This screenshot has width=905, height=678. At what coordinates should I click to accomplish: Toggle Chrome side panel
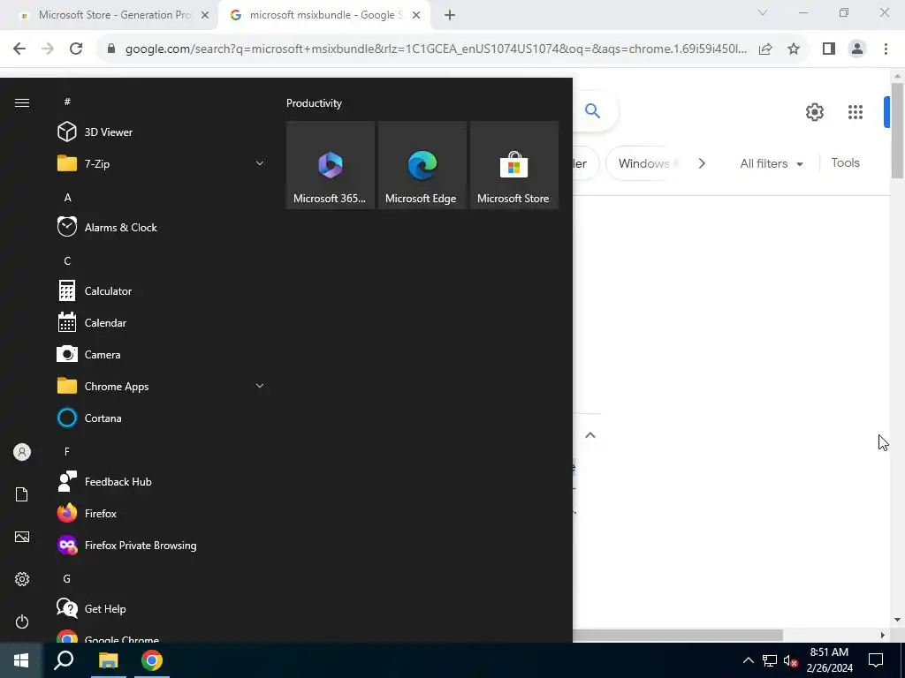pyautogui.click(x=829, y=49)
